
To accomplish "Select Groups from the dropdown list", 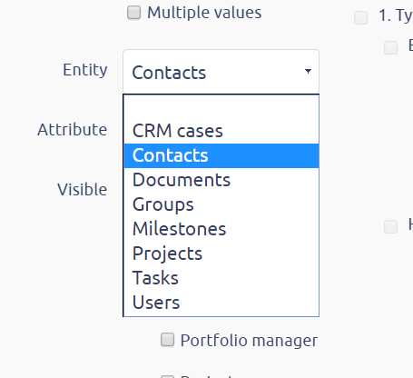I will [221, 204].
